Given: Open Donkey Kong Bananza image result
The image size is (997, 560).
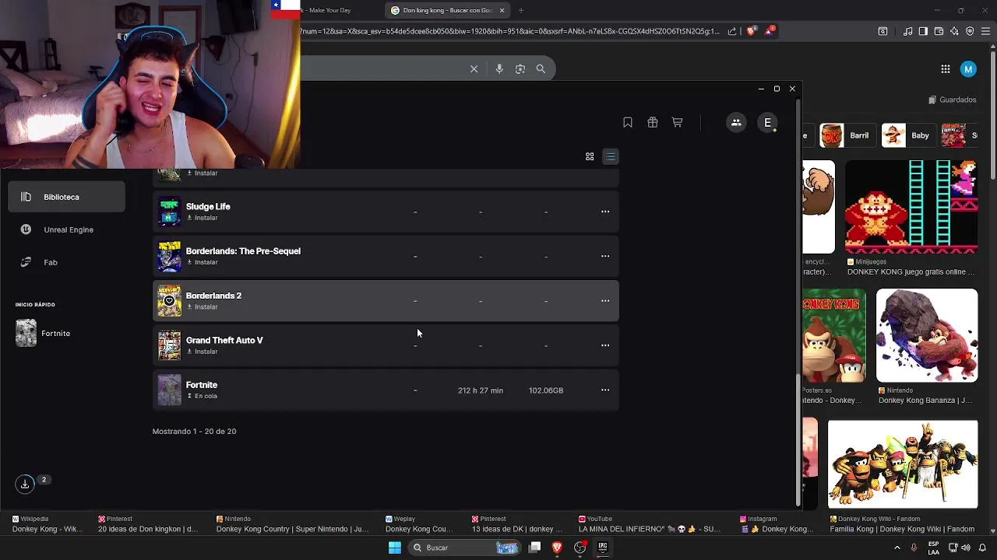Looking at the screenshot, I should point(927,335).
